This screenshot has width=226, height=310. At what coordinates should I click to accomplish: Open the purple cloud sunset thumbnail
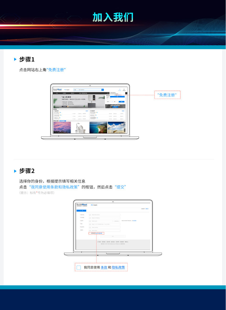62,128
